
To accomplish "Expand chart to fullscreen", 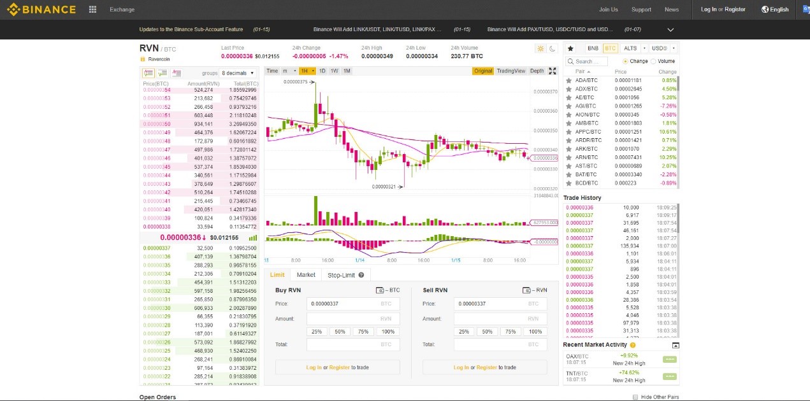I will click(x=553, y=71).
